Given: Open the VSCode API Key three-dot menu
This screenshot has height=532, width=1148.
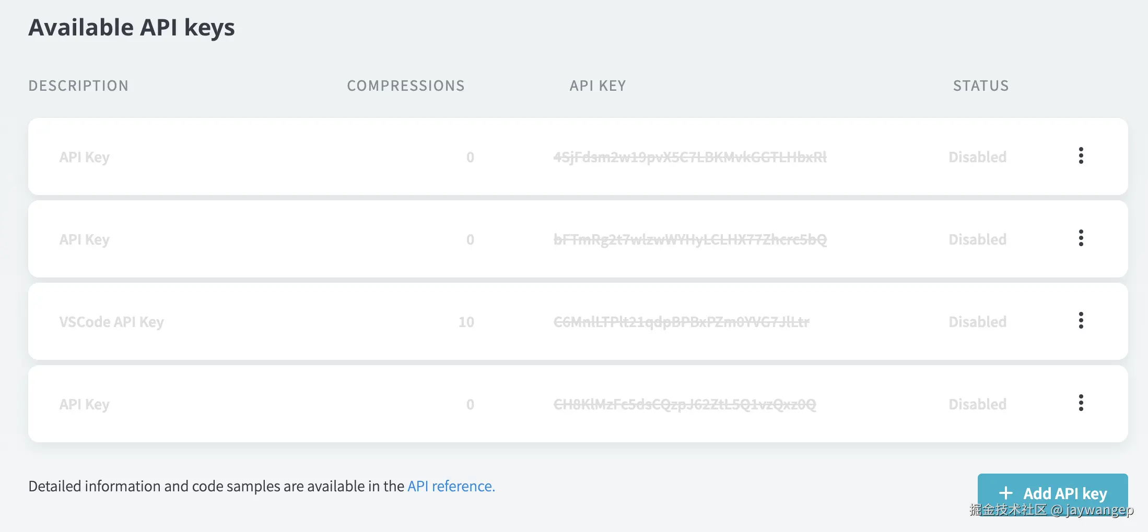Looking at the screenshot, I should click(x=1081, y=320).
